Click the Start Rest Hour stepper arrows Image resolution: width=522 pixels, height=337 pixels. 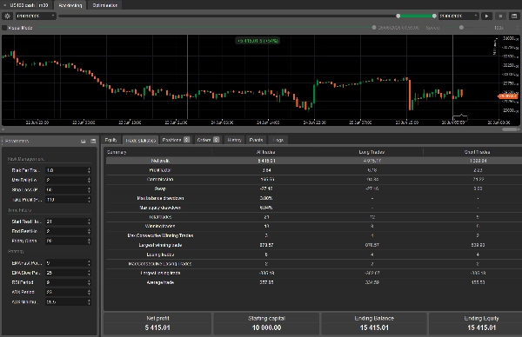click(89, 221)
